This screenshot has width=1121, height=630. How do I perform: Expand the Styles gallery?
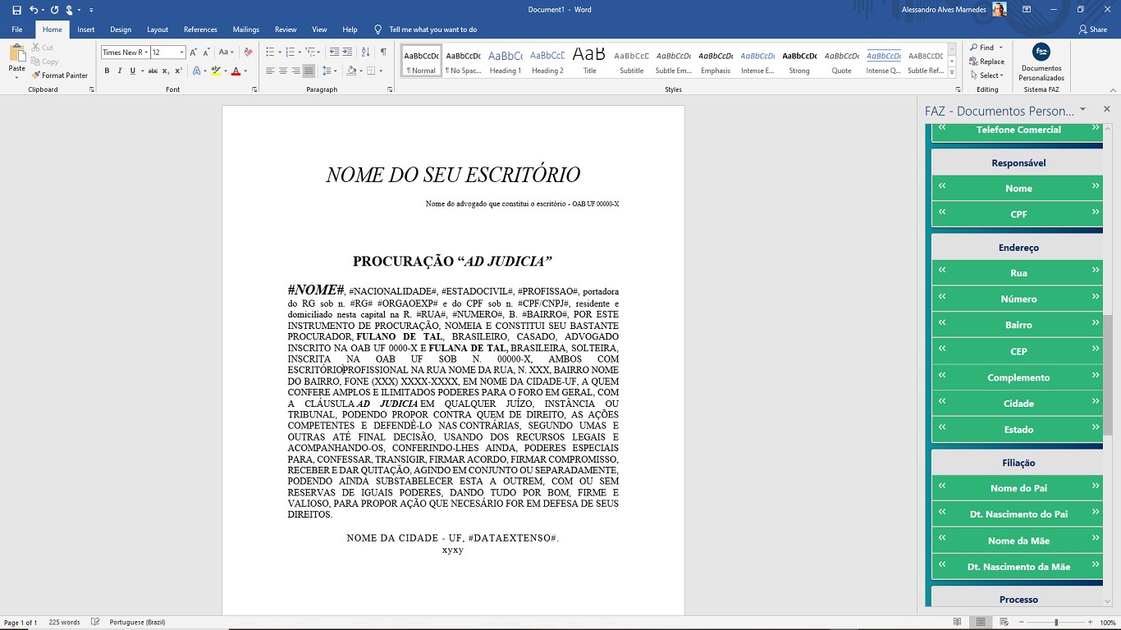pyautogui.click(x=952, y=73)
